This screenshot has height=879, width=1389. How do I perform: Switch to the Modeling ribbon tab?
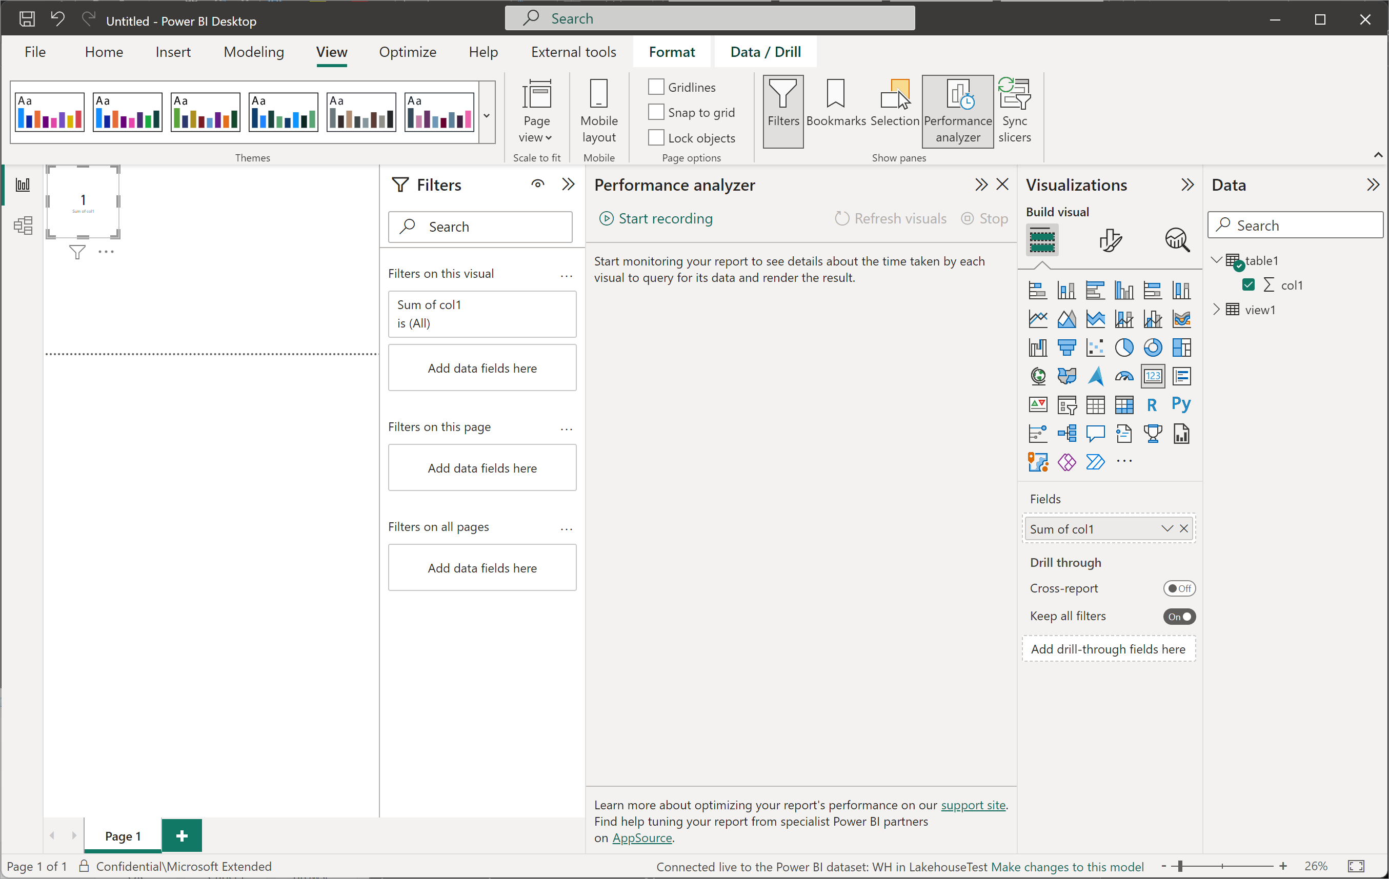253,52
